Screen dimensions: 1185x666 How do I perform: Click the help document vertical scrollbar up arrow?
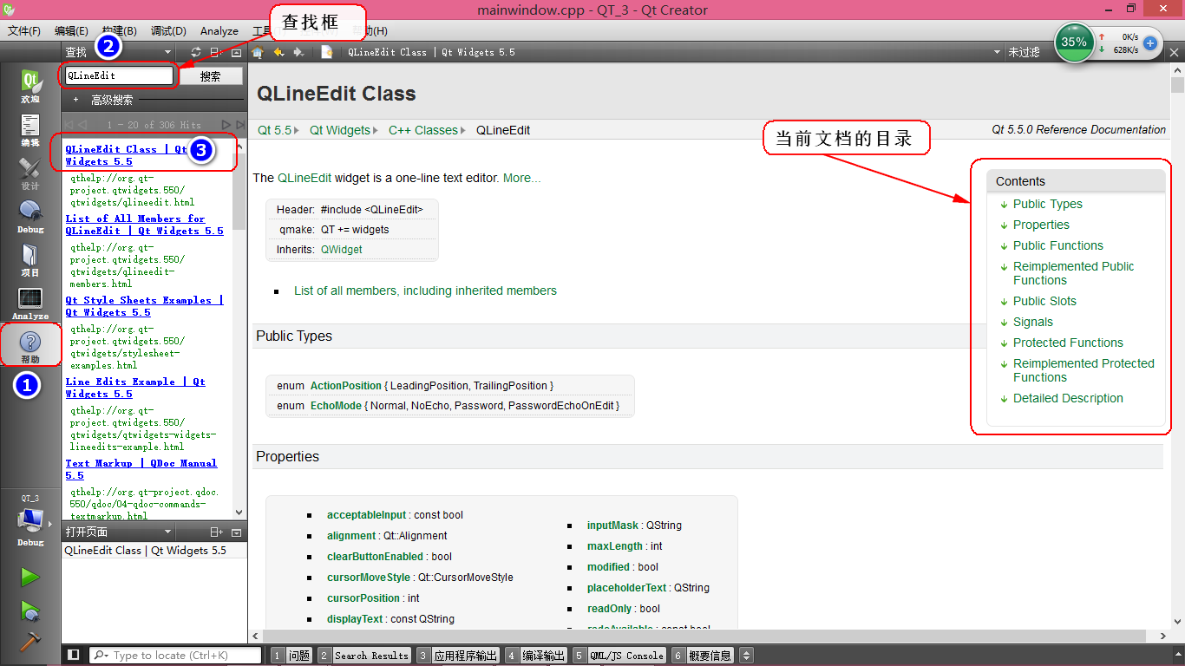tap(1177, 70)
